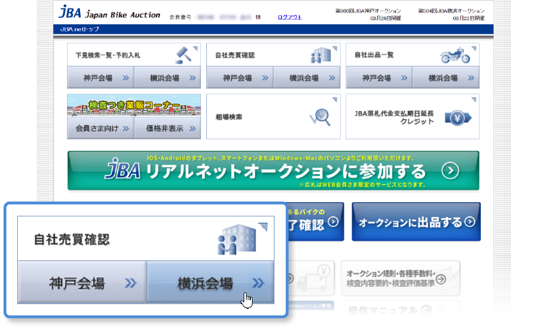Click the building icon in the 自社売買確認 card
546x332 pixels.
click(x=320, y=55)
